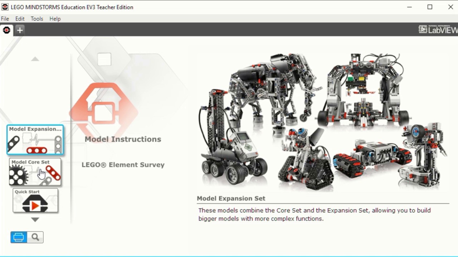Switch to the Lobby home tab

pos(6,30)
